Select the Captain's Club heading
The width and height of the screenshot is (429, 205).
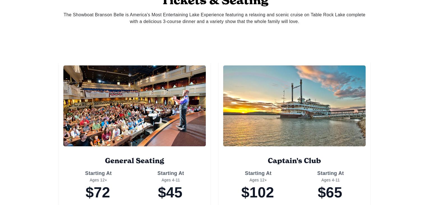(x=294, y=161)
